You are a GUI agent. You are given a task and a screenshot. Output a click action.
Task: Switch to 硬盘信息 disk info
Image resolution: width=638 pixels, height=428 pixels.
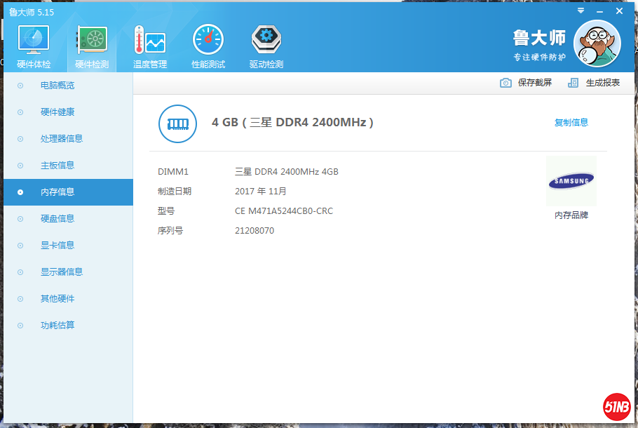pyautogui.click(x=57, y=219)
